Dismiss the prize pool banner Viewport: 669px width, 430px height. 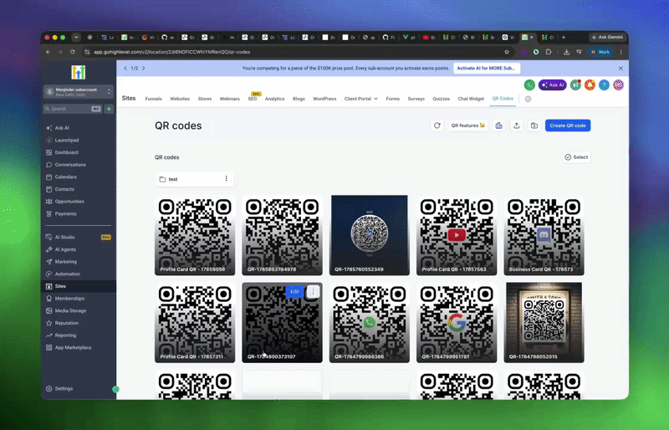(x=620, y=69)
